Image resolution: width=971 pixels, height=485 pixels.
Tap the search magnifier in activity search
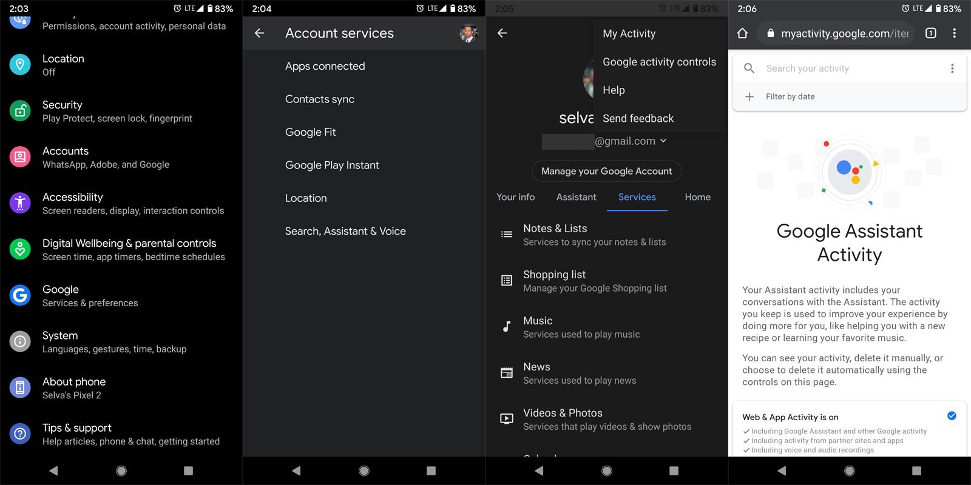pos(749,69)
